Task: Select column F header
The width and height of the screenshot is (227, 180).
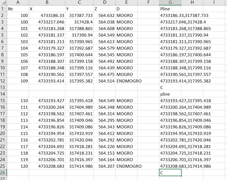Action: click(x=148, y=2)
